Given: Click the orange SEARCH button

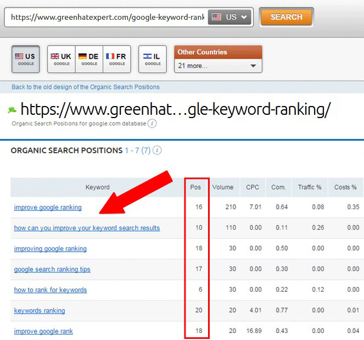Looking at the screenshot, I should [x=286, y=17].
